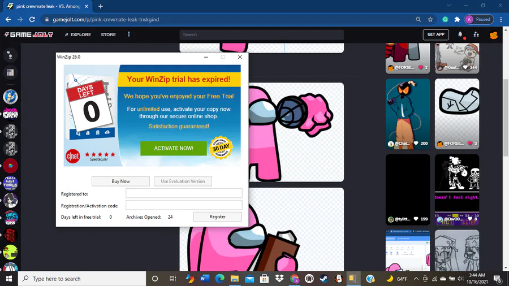Open the pink Funkin community icon
This screenshot has height=286, width=509.
click(x=10, y=114)
